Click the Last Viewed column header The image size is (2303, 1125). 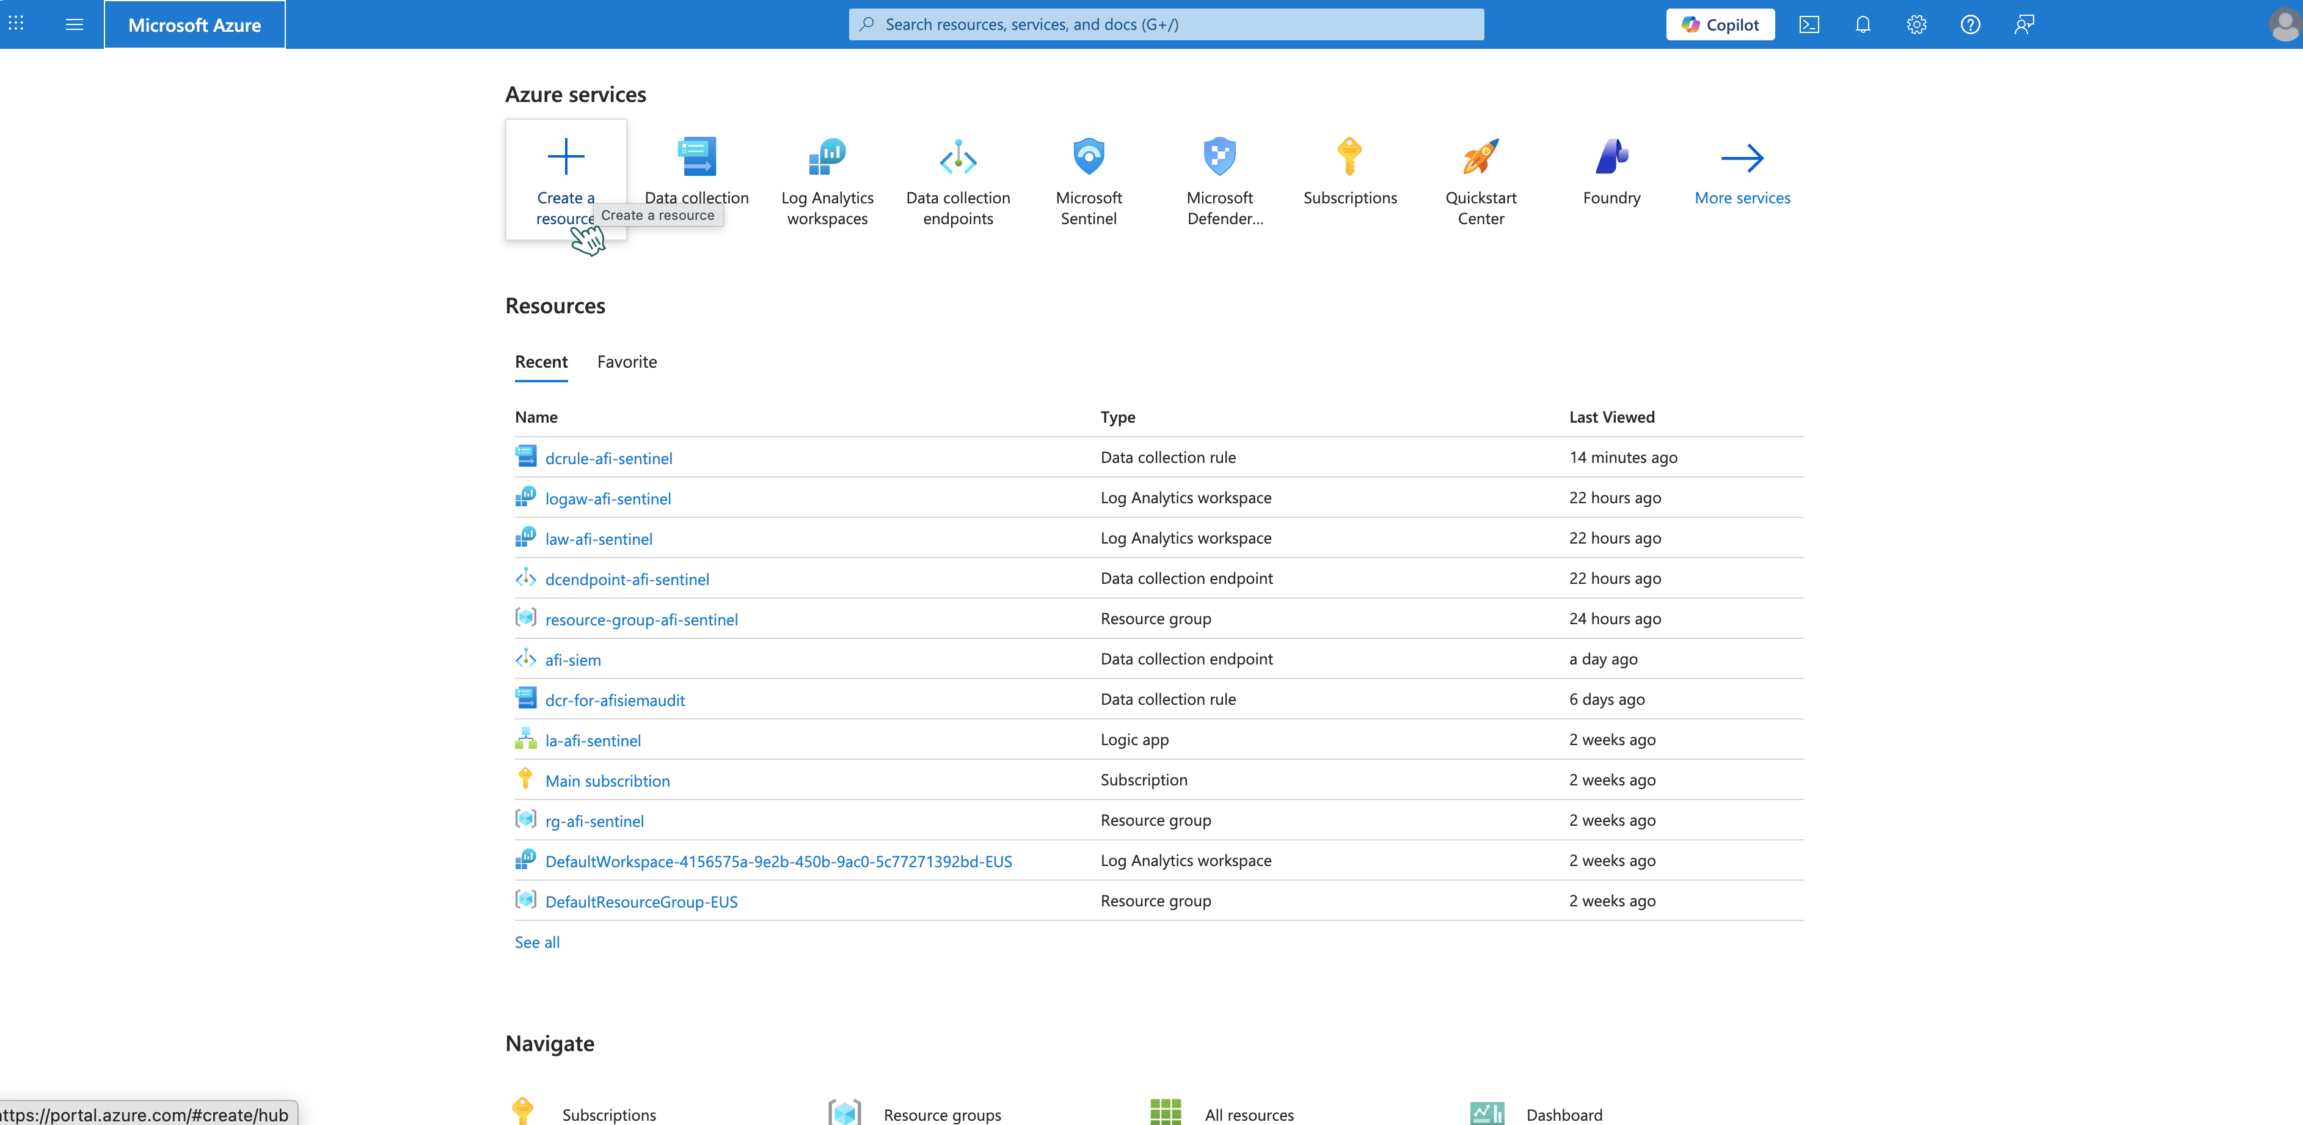(1612, 417)
